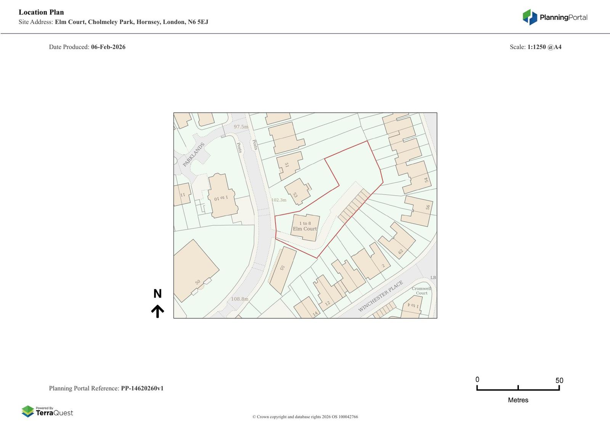Select building 53 next to Elm Court
The image size is (610, 431).
(x=295, y=195)
